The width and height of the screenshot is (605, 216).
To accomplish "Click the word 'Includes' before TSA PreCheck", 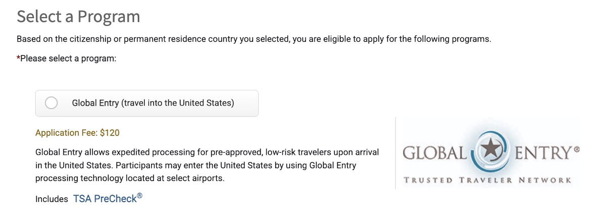I will [x=51, y=199].
